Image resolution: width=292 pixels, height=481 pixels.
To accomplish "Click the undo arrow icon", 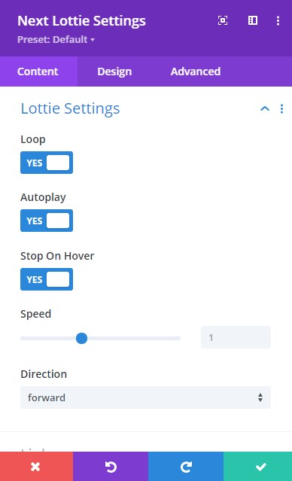I will [x=111, y=467].
